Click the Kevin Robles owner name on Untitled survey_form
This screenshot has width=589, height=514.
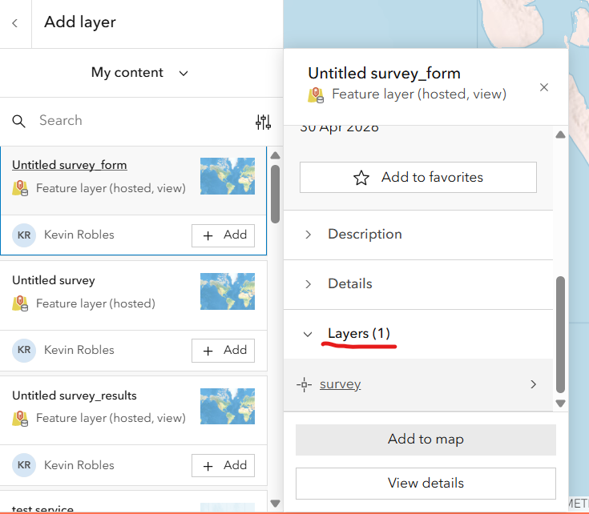(79, 235)
